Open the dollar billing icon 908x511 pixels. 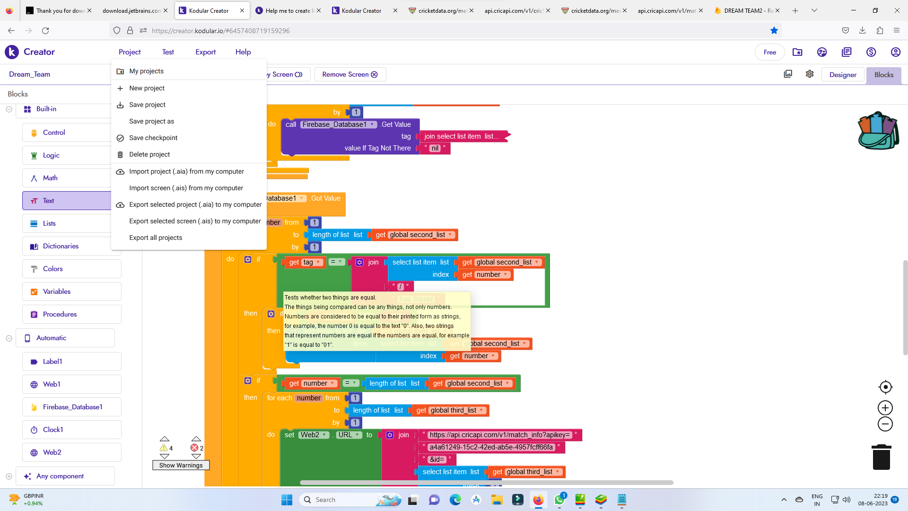point(871,52)
